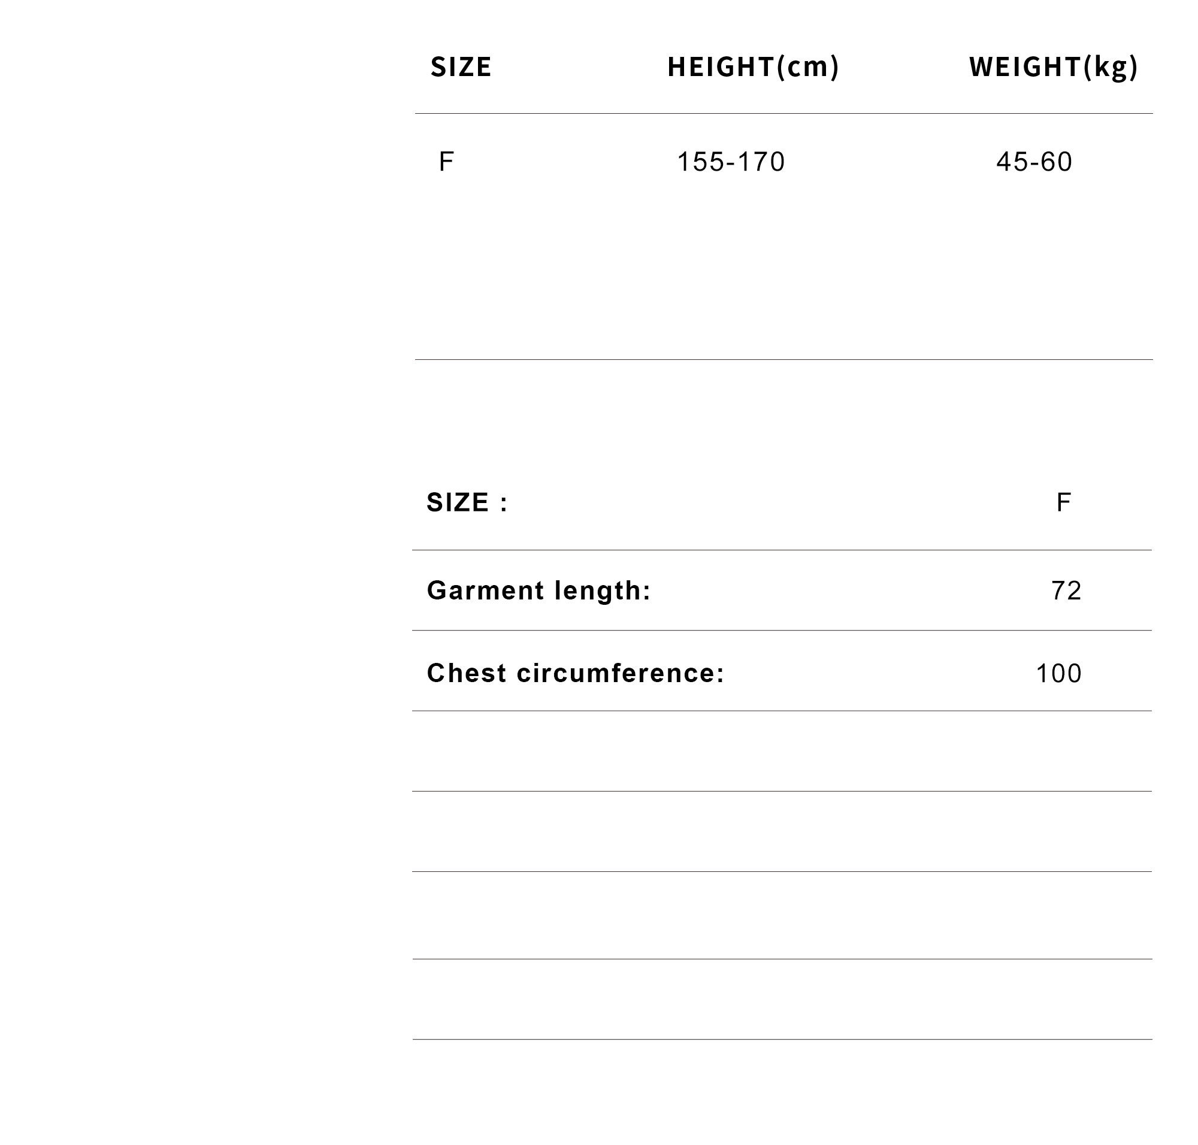This screenshot has height=1145, width=1198.
Task: Click divider line between SIZE and Garment length
Action: (782, 550)
